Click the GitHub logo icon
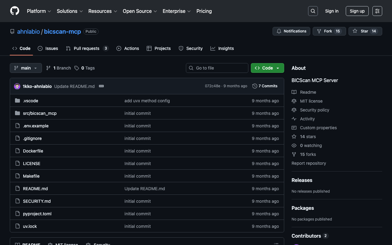This screenshot has width=392, height=245. (15, 11)
